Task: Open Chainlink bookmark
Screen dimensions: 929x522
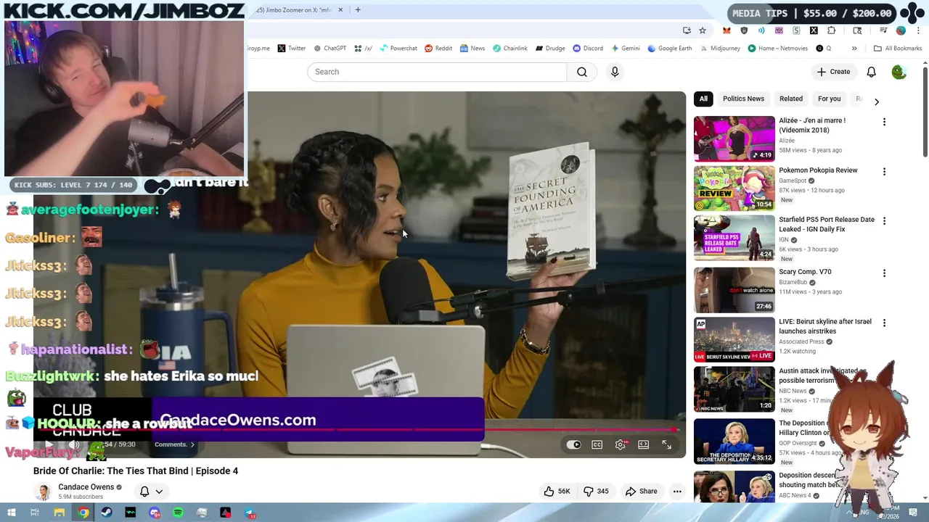Action: coord(510,49)
